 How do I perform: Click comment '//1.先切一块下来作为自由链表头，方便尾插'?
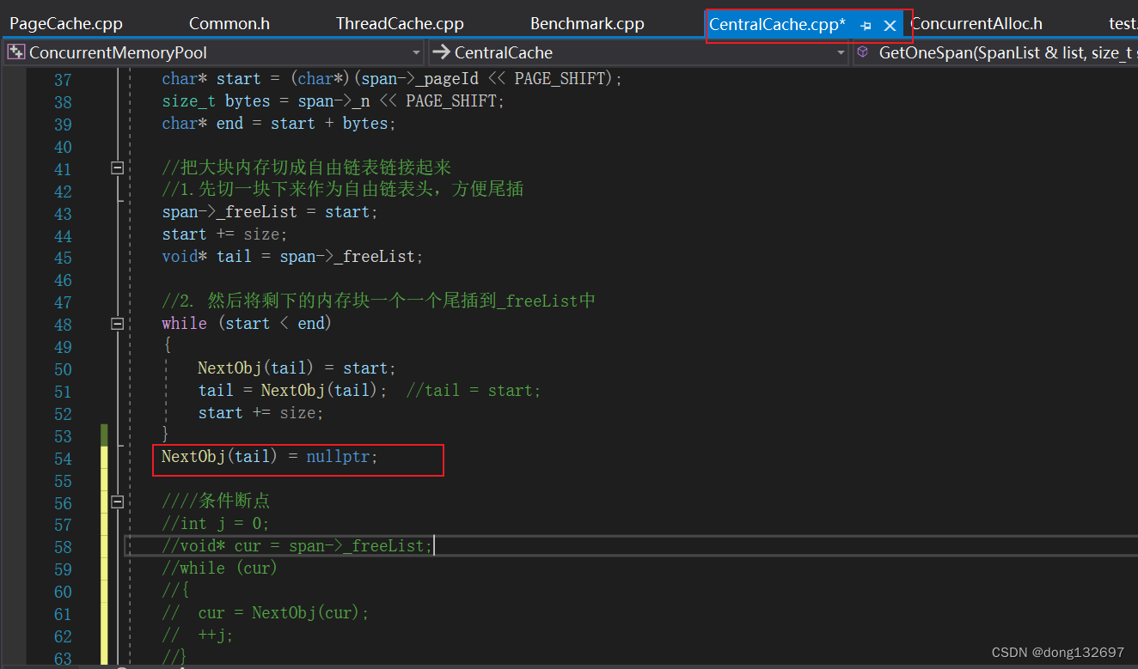[x=342, y=189]
